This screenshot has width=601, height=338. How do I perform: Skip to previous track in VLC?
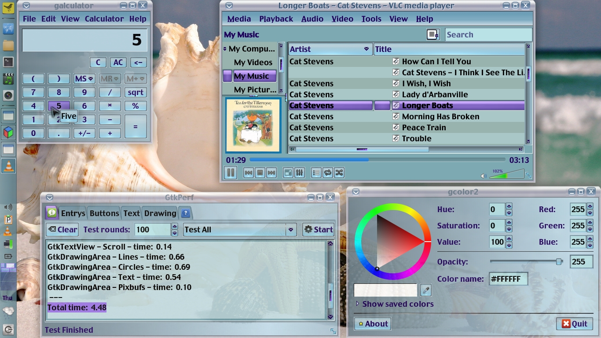point(248,173)
